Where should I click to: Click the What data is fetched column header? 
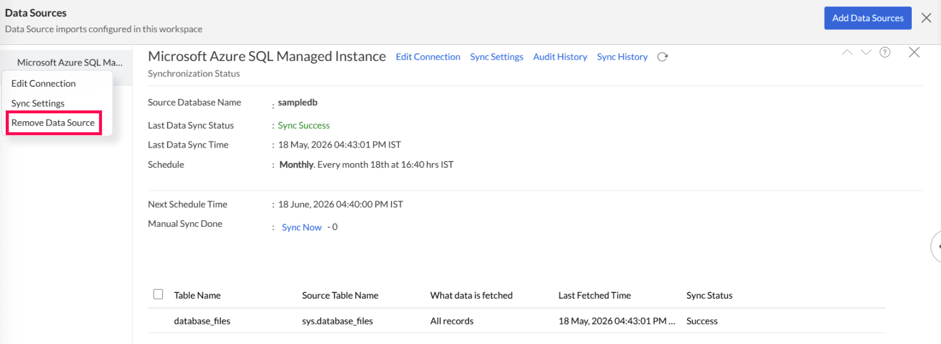click(472, 295)
